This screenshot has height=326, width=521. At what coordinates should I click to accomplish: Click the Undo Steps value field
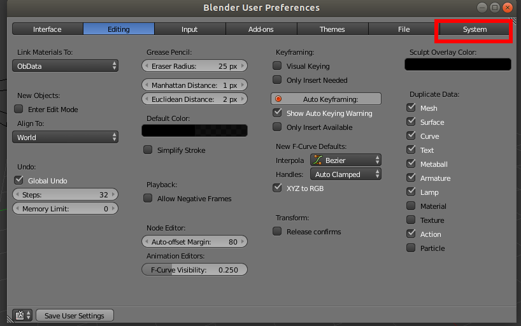(65, 194)
